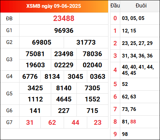
Task: Select G7 number 31
Action: pyautogui.click(x=30, y=122)
